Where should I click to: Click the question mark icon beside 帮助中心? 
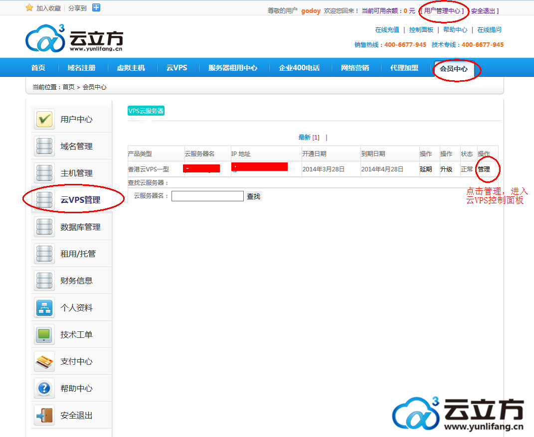(x=44, y=388)
